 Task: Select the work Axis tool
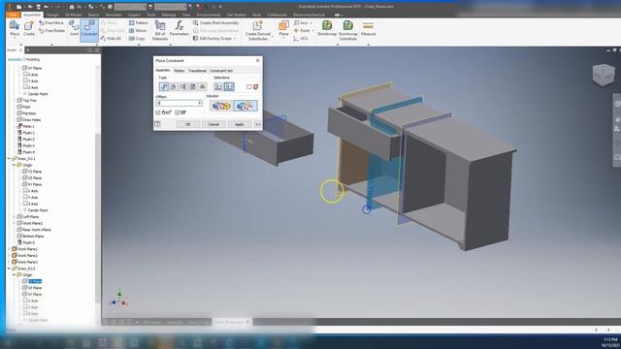[302, 23]
